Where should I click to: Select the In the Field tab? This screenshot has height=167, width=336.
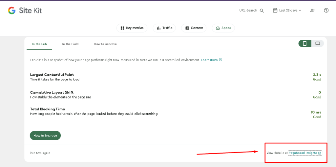tap(70, 44)
